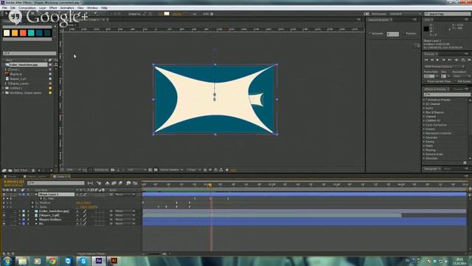Open the Animation menu

coord(67,8)
